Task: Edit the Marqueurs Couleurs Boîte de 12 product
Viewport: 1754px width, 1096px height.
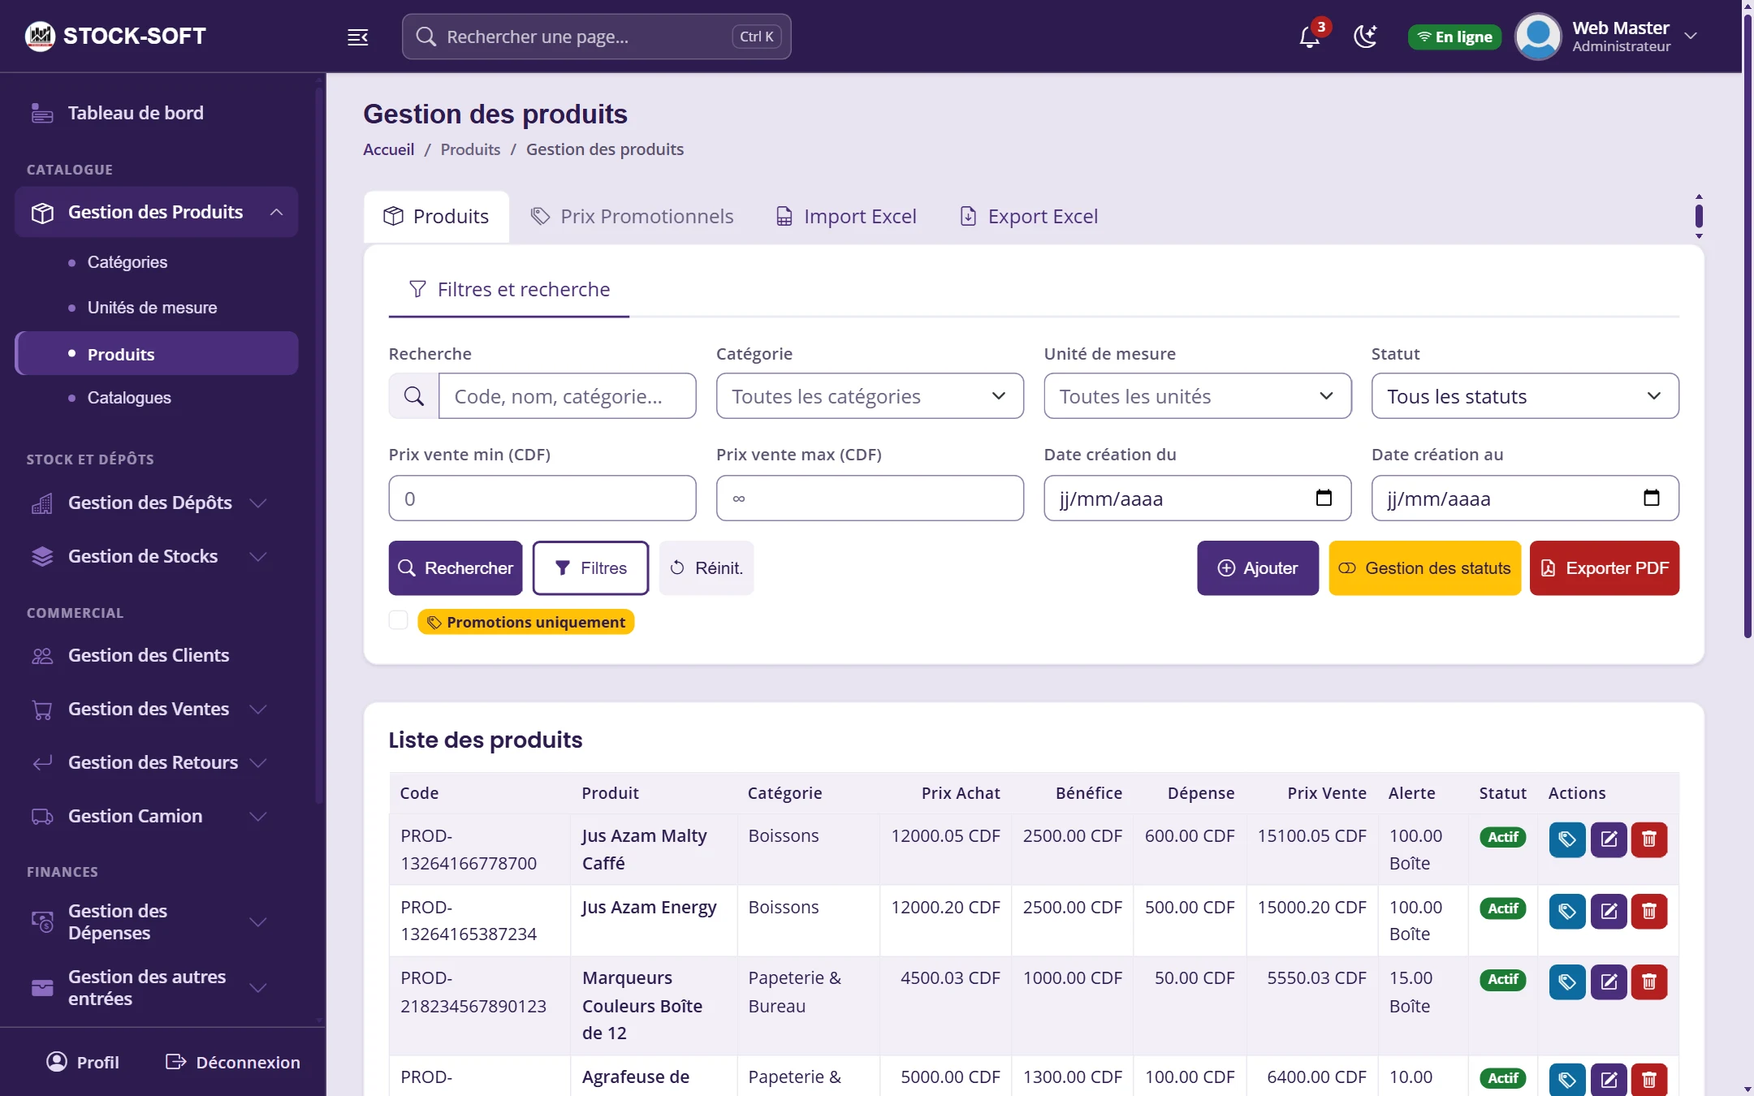Action: click(x=1609, y=982)
